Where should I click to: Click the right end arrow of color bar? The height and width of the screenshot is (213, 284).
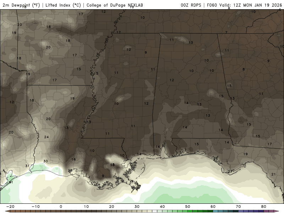(277, 211)
